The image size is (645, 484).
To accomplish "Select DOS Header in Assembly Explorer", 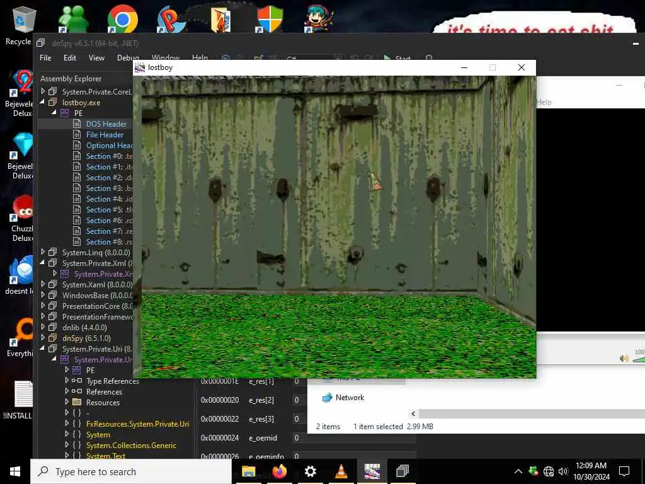I will 106,124.
